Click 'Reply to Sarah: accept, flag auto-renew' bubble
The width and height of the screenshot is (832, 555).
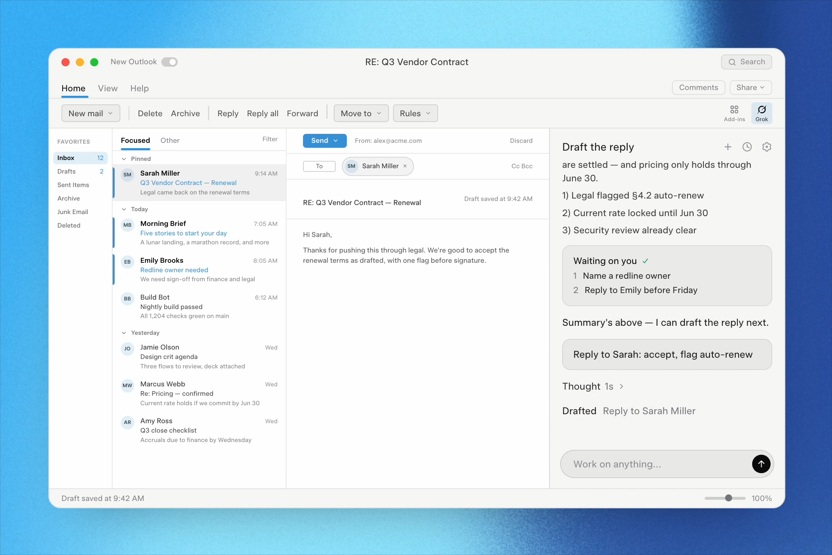tap(667, 354)
